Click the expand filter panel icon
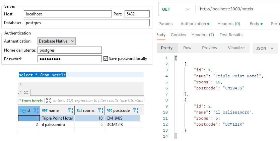The height and width of the screenshot is (141, 280). pyautogui.click(x=49, y=100)
